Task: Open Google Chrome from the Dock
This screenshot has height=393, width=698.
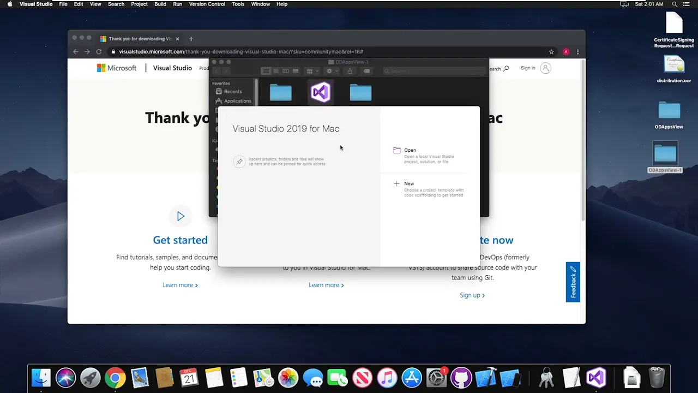Action: [x=115, y=378]
